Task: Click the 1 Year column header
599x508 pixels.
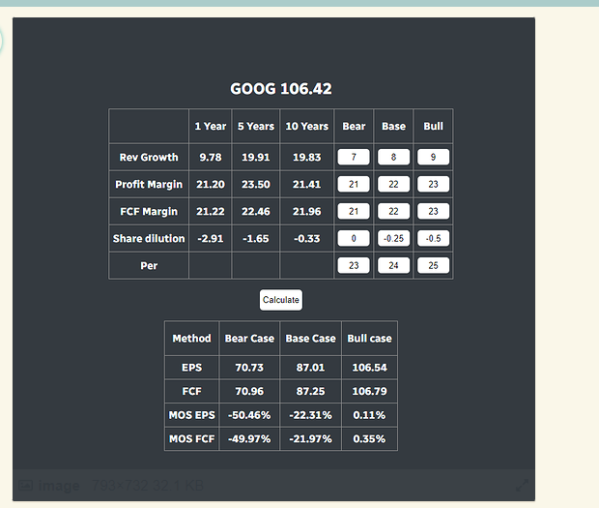Action: (x=210, y=126)
